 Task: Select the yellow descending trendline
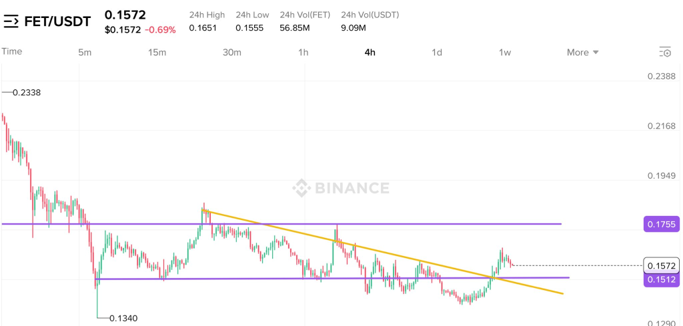(x=384, y=253)
